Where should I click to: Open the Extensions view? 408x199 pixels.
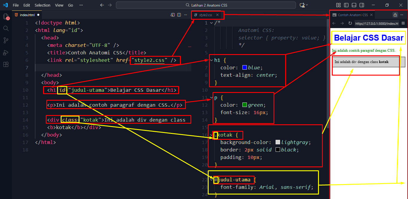tap(6, 64)
